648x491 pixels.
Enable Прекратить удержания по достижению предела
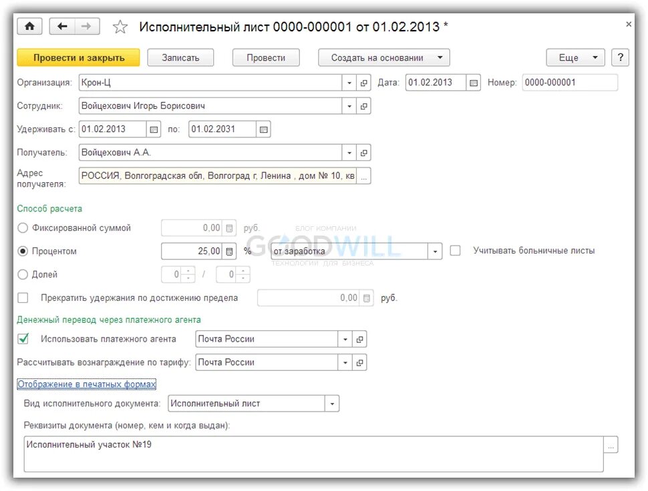coord(23,298)
